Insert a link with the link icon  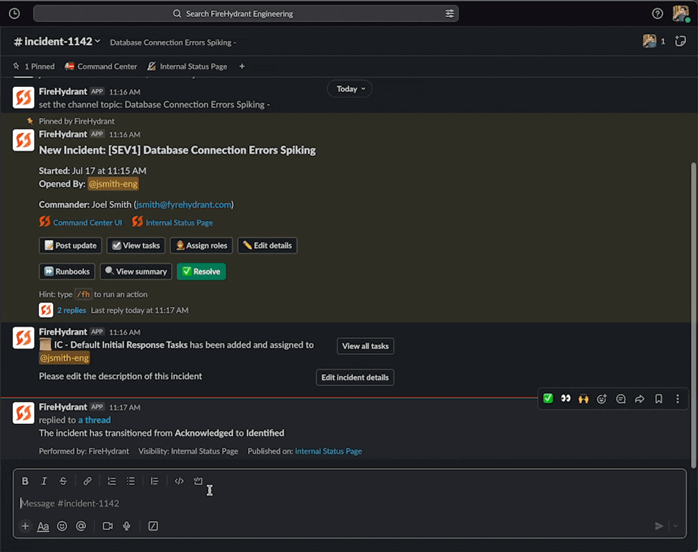pyautogui.click(x=87, y=481)
